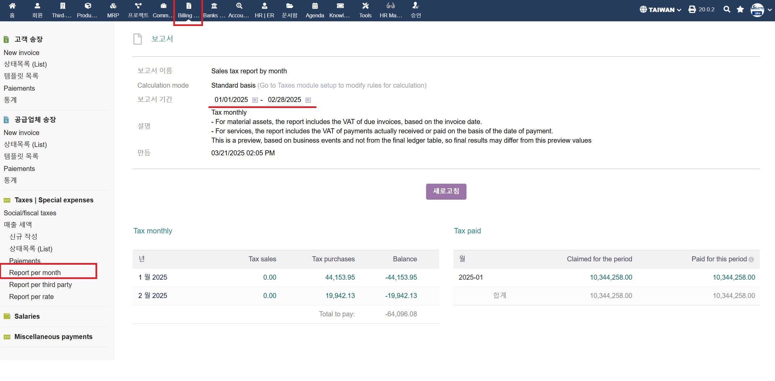Click the purple 새로고침 refresh button
The width and height of the screenshot is (775, 381).
coord(446,191)
